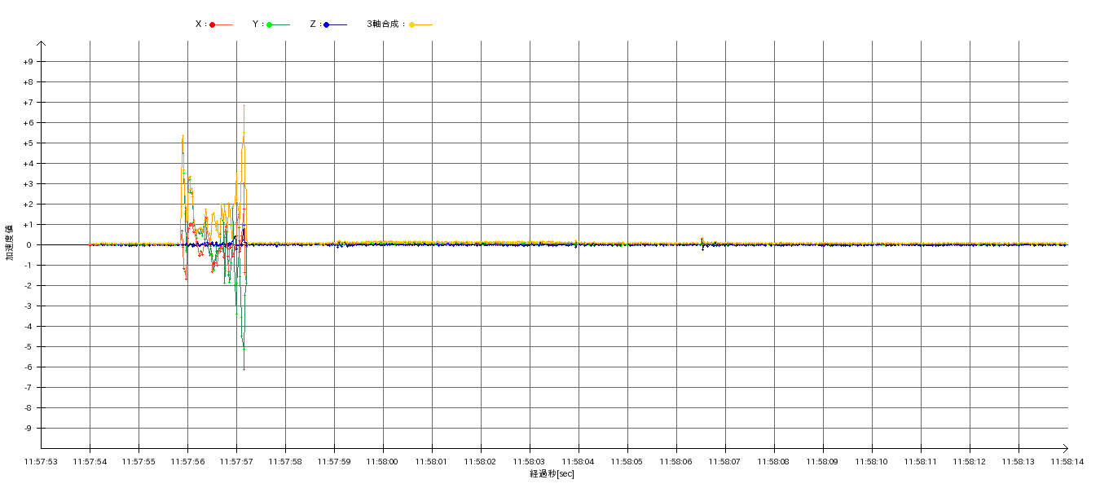Select the 3軸合成 legend label text
This screenshot has width=1100, height=497.
pyautogui.click(x=383, y=24)
